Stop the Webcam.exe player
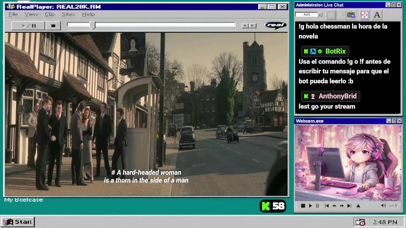The height and width of the screenshot is (228, 406). click(303, 206)
